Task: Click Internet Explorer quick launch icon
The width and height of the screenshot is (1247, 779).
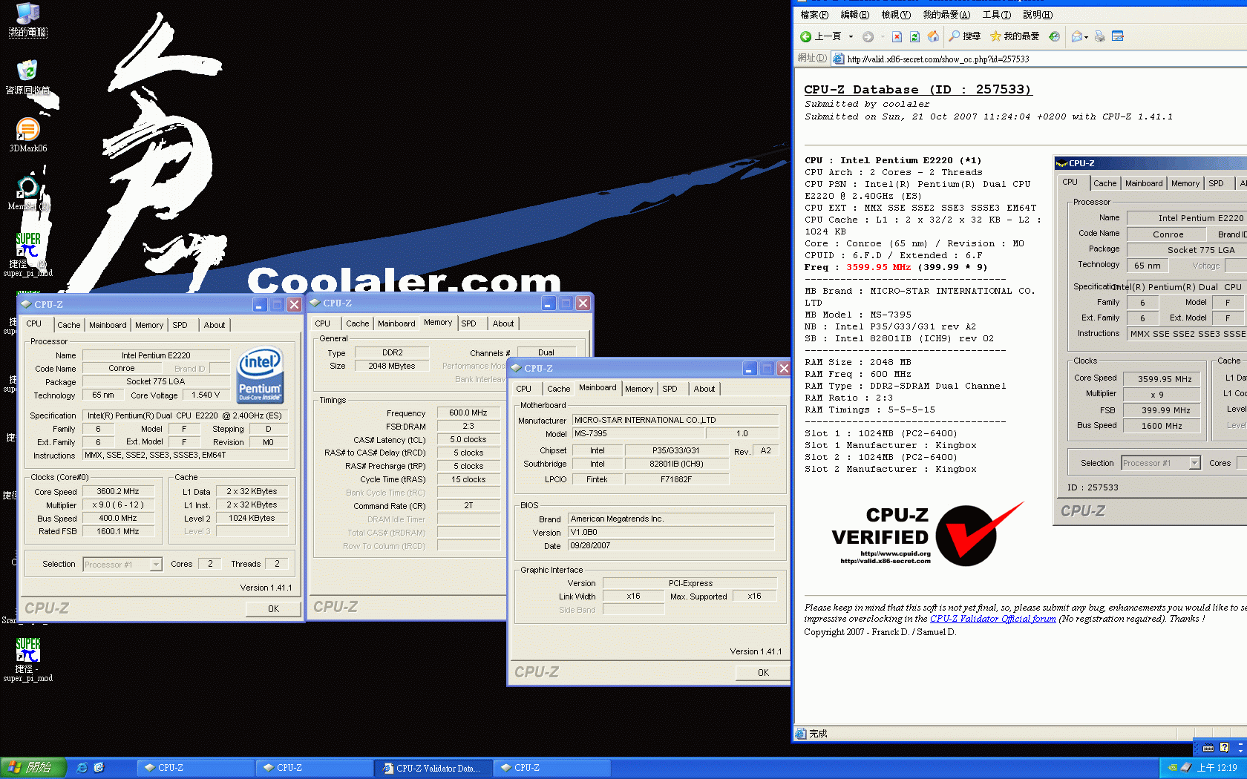Action: 82,768
